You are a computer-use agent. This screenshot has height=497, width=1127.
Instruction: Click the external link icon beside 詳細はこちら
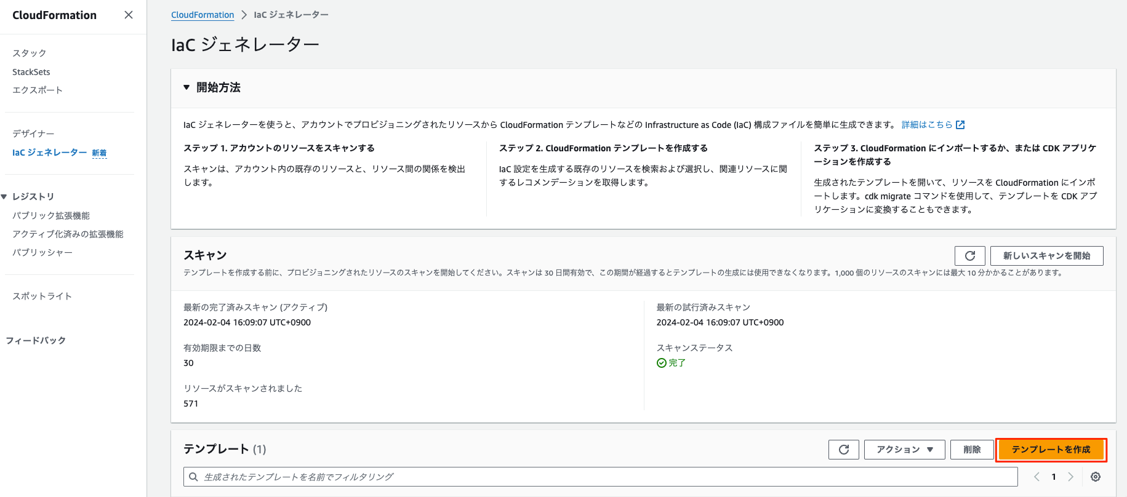pos(960,125)
